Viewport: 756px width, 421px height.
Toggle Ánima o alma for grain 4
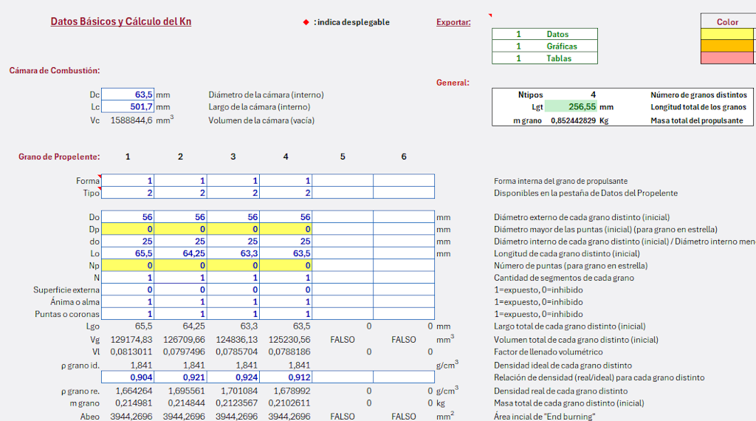[x=286, y=301]
